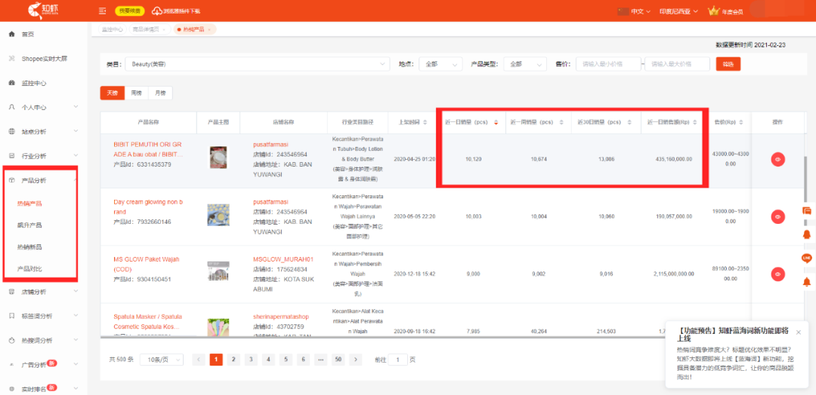Click the 知虾 shrimp logo

point(42,10)
